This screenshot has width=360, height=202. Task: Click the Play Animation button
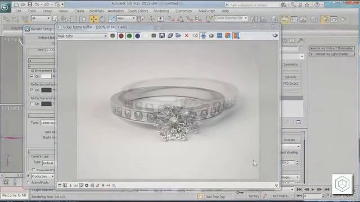(x=313, y=190)
